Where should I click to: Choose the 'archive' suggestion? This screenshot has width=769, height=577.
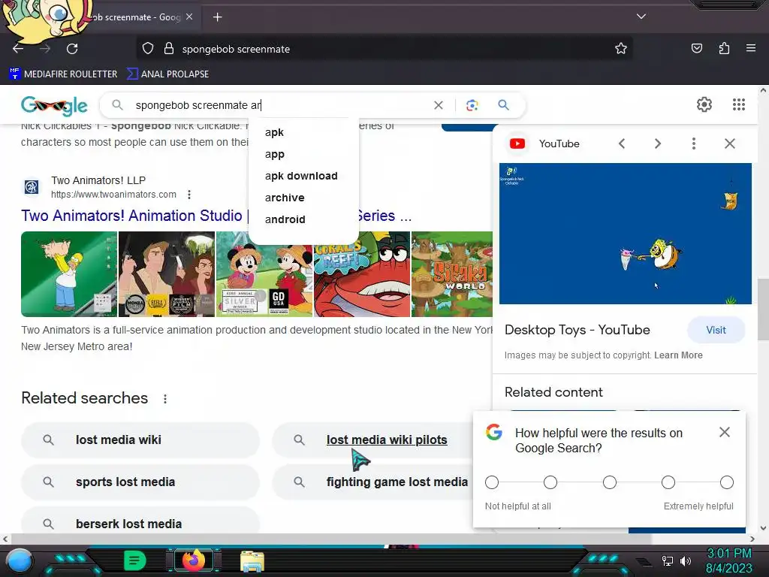pos(303,198)
